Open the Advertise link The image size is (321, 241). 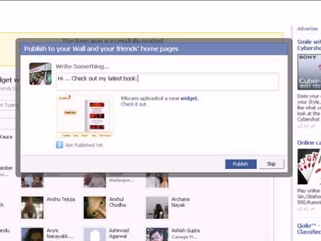307,29
